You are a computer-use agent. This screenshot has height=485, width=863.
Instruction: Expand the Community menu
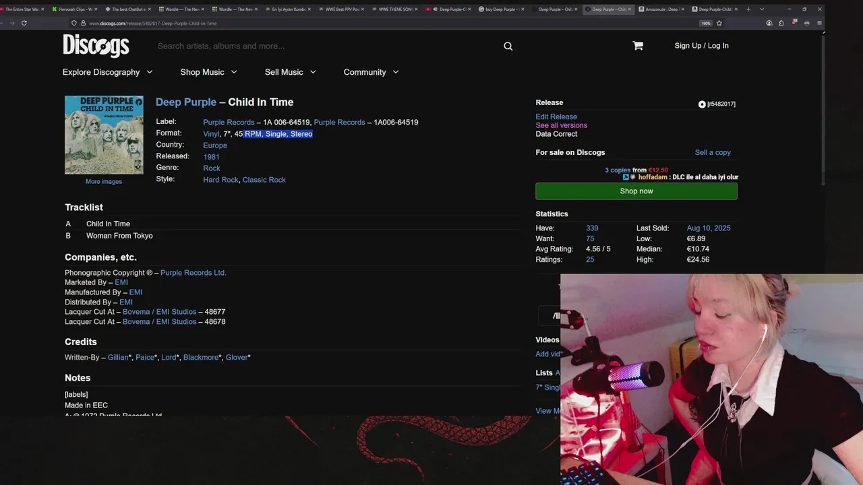click(371, 72)
